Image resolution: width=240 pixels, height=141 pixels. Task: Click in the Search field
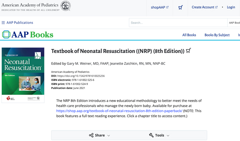(178, 23)
